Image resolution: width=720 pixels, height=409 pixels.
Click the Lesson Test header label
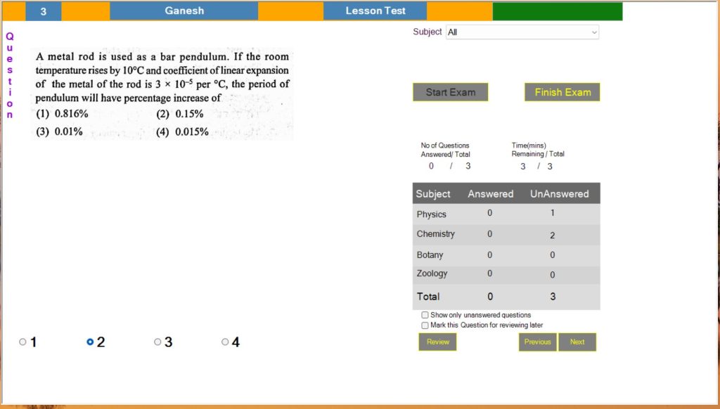click(x=375, y=11)
